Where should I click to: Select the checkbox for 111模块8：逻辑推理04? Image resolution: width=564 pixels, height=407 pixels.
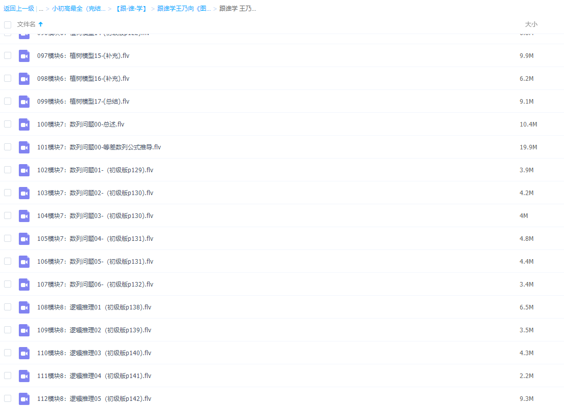pyautogui.click(x=7, y=375)
